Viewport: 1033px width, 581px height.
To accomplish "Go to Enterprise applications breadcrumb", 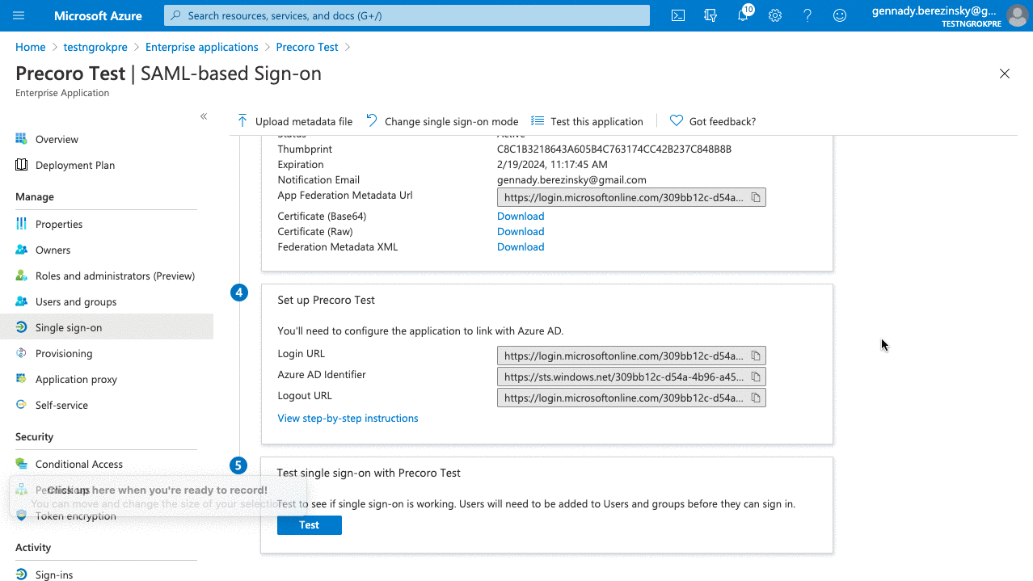I will coord(202,47).
